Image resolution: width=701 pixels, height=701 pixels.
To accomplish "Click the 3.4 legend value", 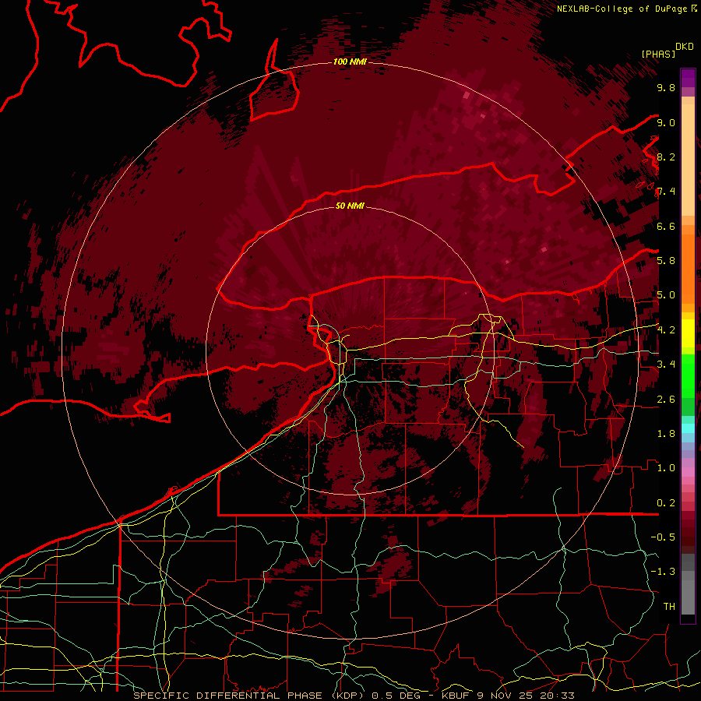I will tap(666, 365).
